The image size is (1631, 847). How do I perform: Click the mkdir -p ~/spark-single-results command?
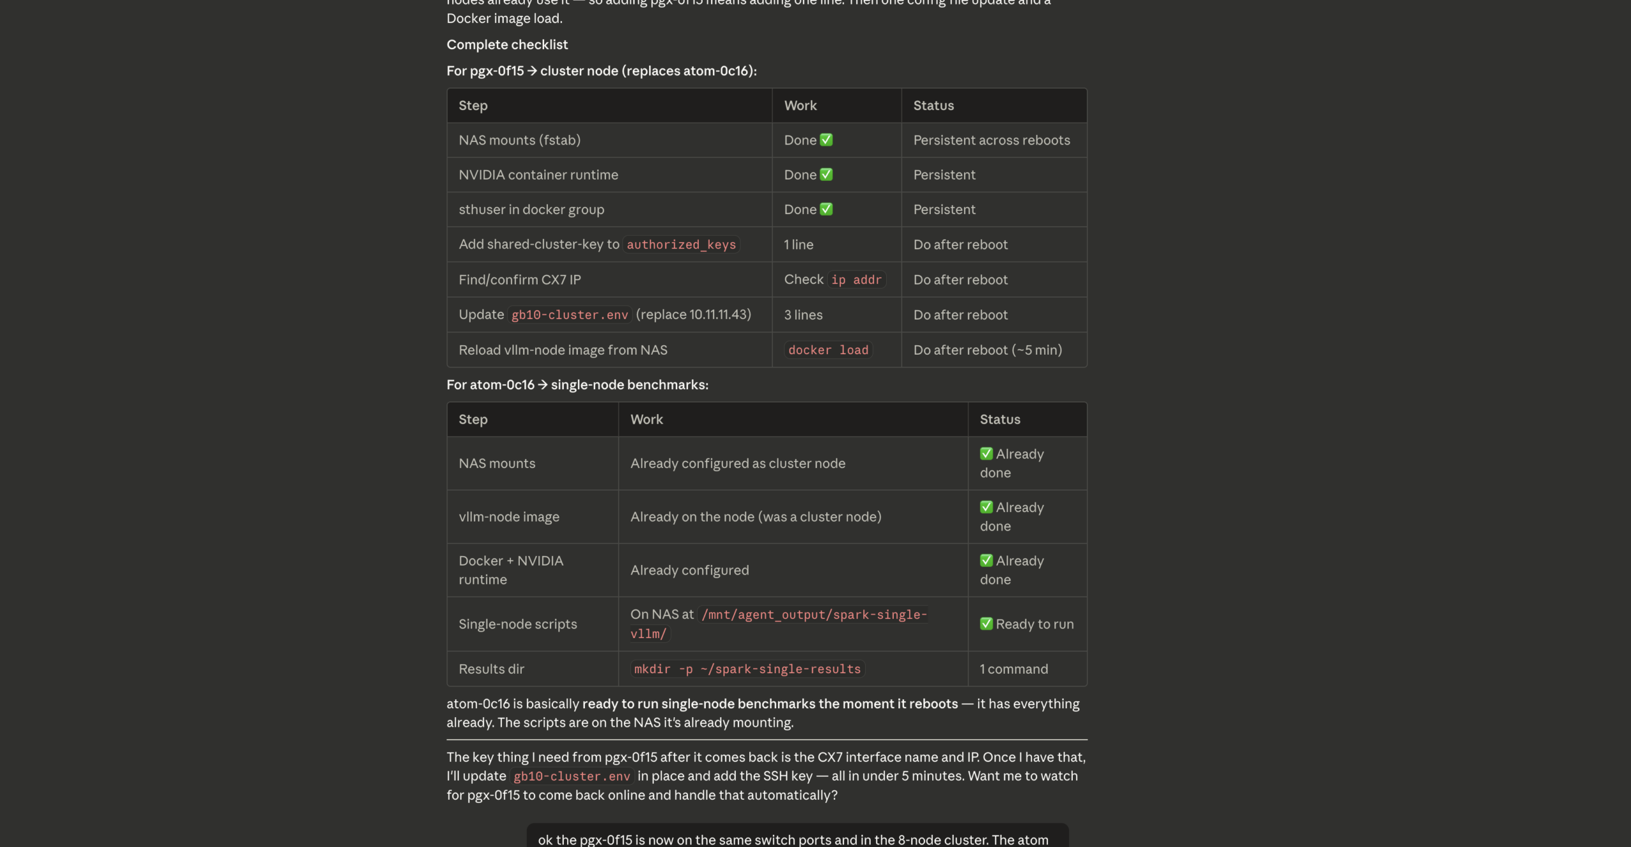(x=747, y=669)
